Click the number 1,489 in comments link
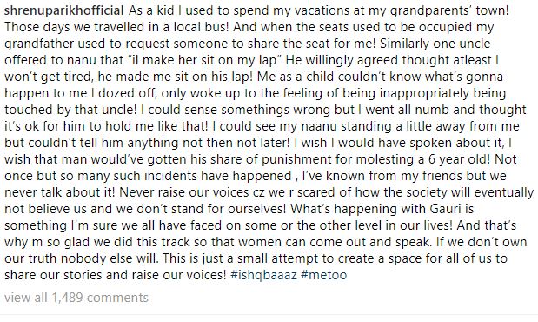Viewport: 538px width, 322px height. pyautogui.click(x=67, y=298)
